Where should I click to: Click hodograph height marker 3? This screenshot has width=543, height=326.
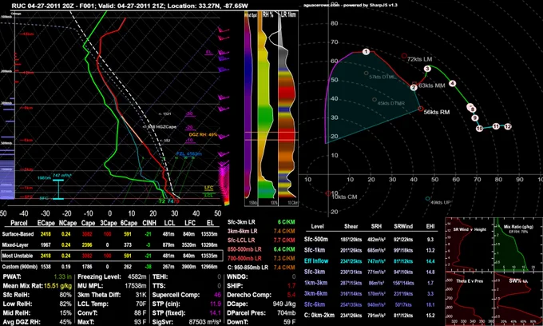tap(427, 69)
